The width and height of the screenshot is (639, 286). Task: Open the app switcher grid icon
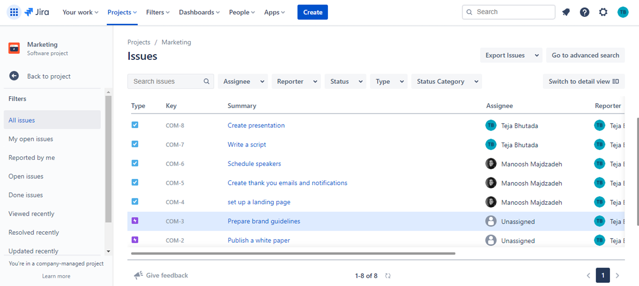pyautogui.click(x=14, y=12)
